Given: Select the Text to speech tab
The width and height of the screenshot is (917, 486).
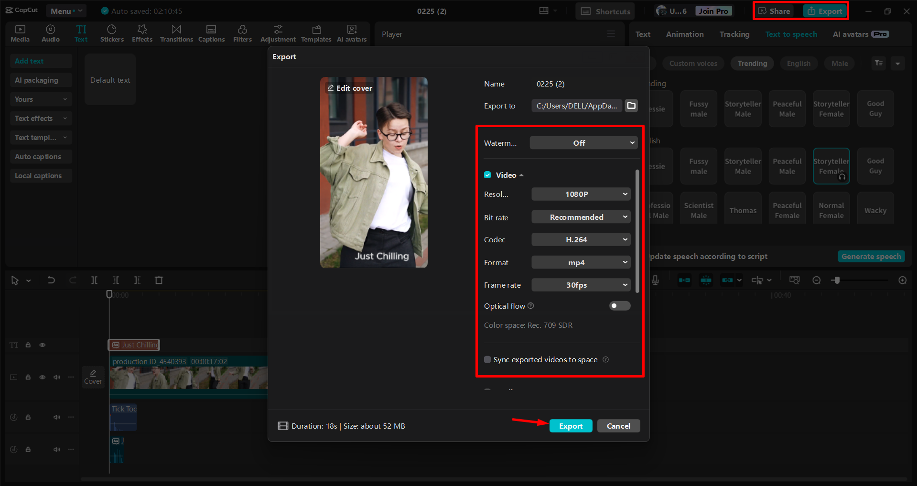Looking at the screenshot, I should coord(791,34).
